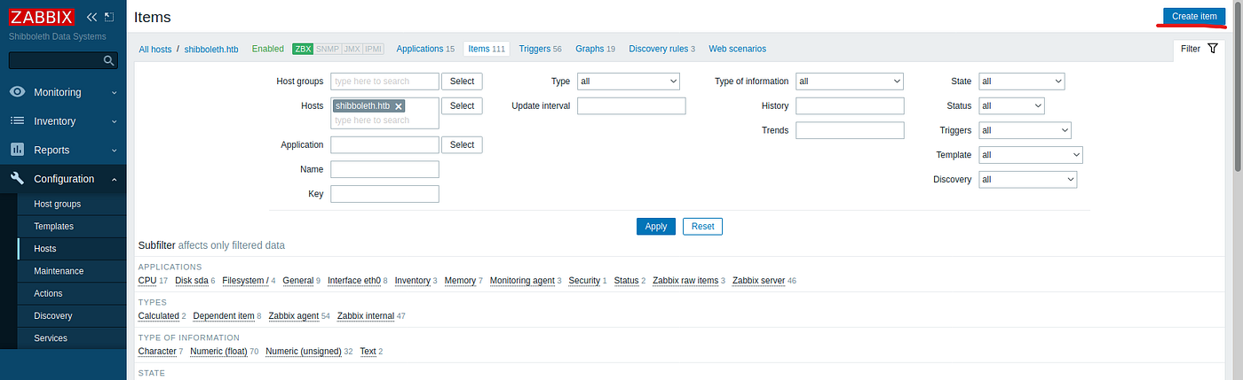Expand the Reports menu section
This screenshot has height=380, width=1243.
pos(63,150)
